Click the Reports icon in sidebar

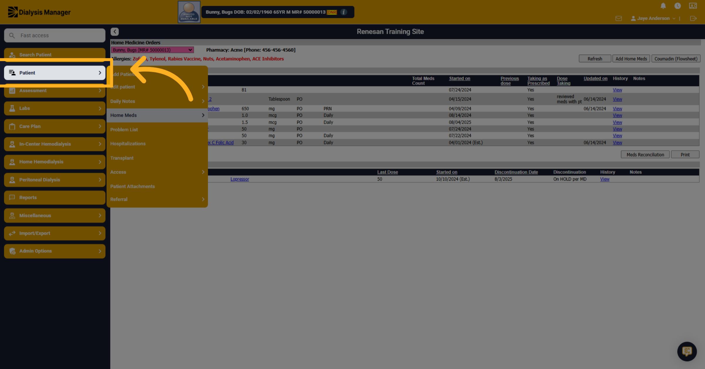[12, 198]
